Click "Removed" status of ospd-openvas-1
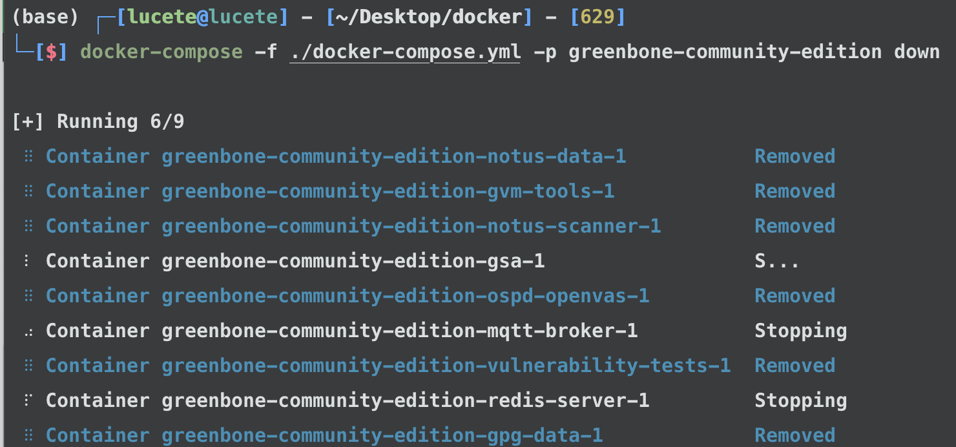 (795, 296)
